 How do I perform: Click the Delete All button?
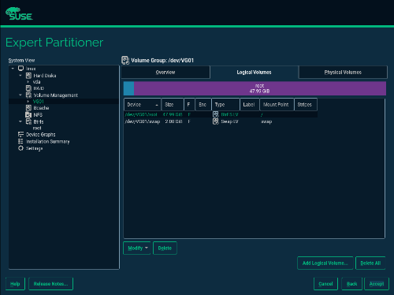[x=370, y=263]
